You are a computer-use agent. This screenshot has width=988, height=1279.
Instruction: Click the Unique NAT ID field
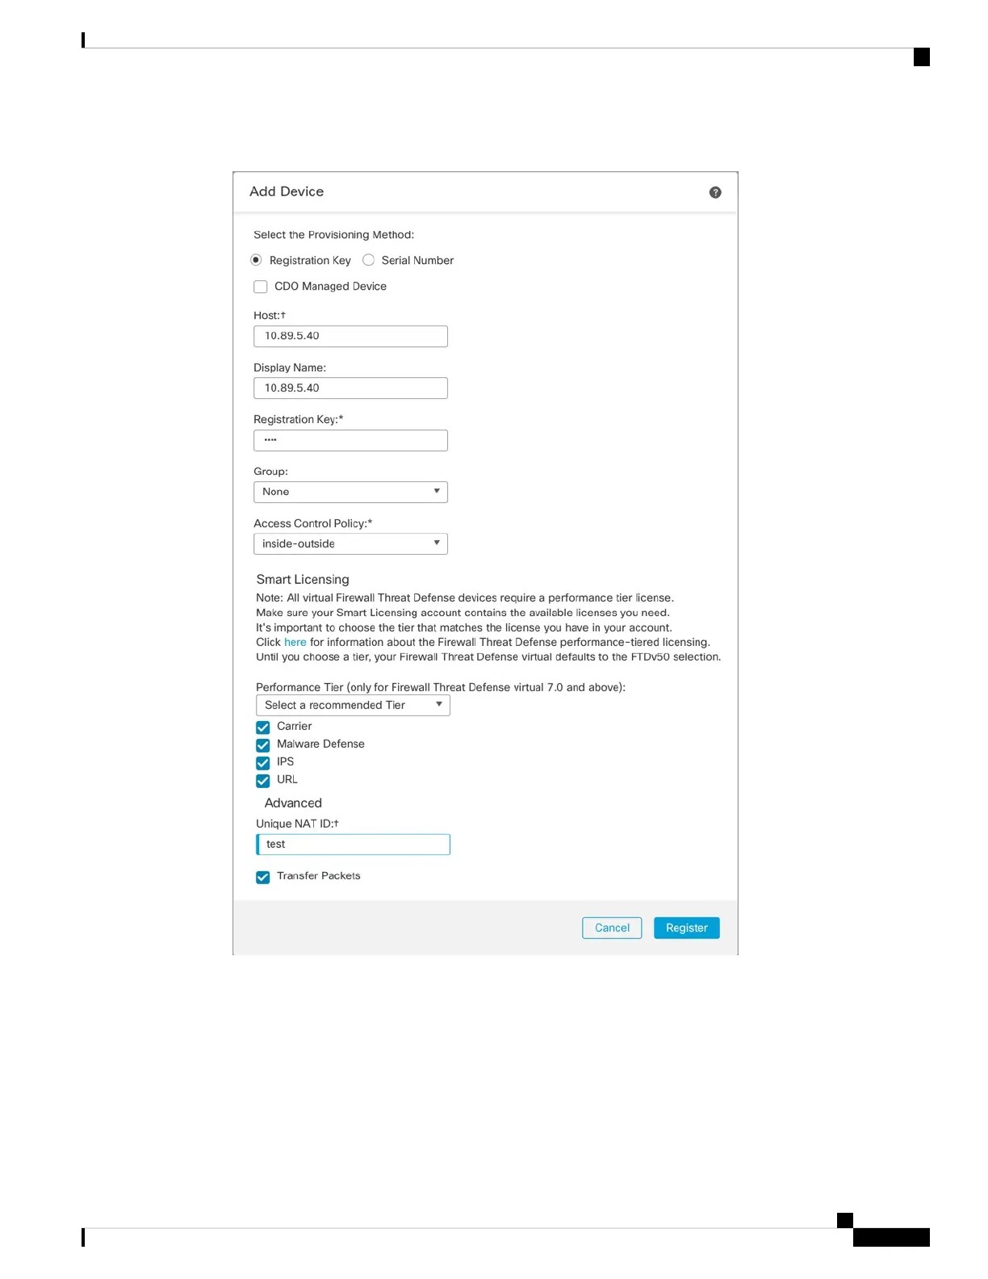tap(353, 845)
